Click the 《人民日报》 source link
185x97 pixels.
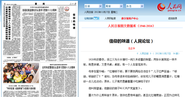pos(144,54)
